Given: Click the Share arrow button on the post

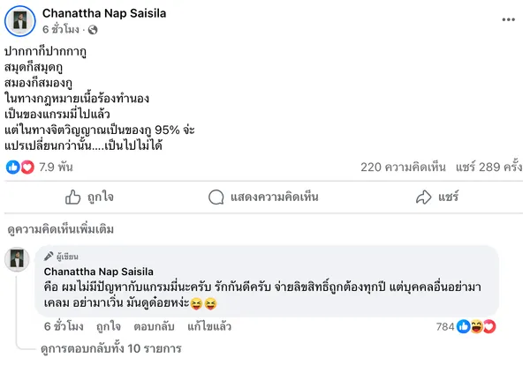Looking at the screenshot, I should (x=435, y=196).
